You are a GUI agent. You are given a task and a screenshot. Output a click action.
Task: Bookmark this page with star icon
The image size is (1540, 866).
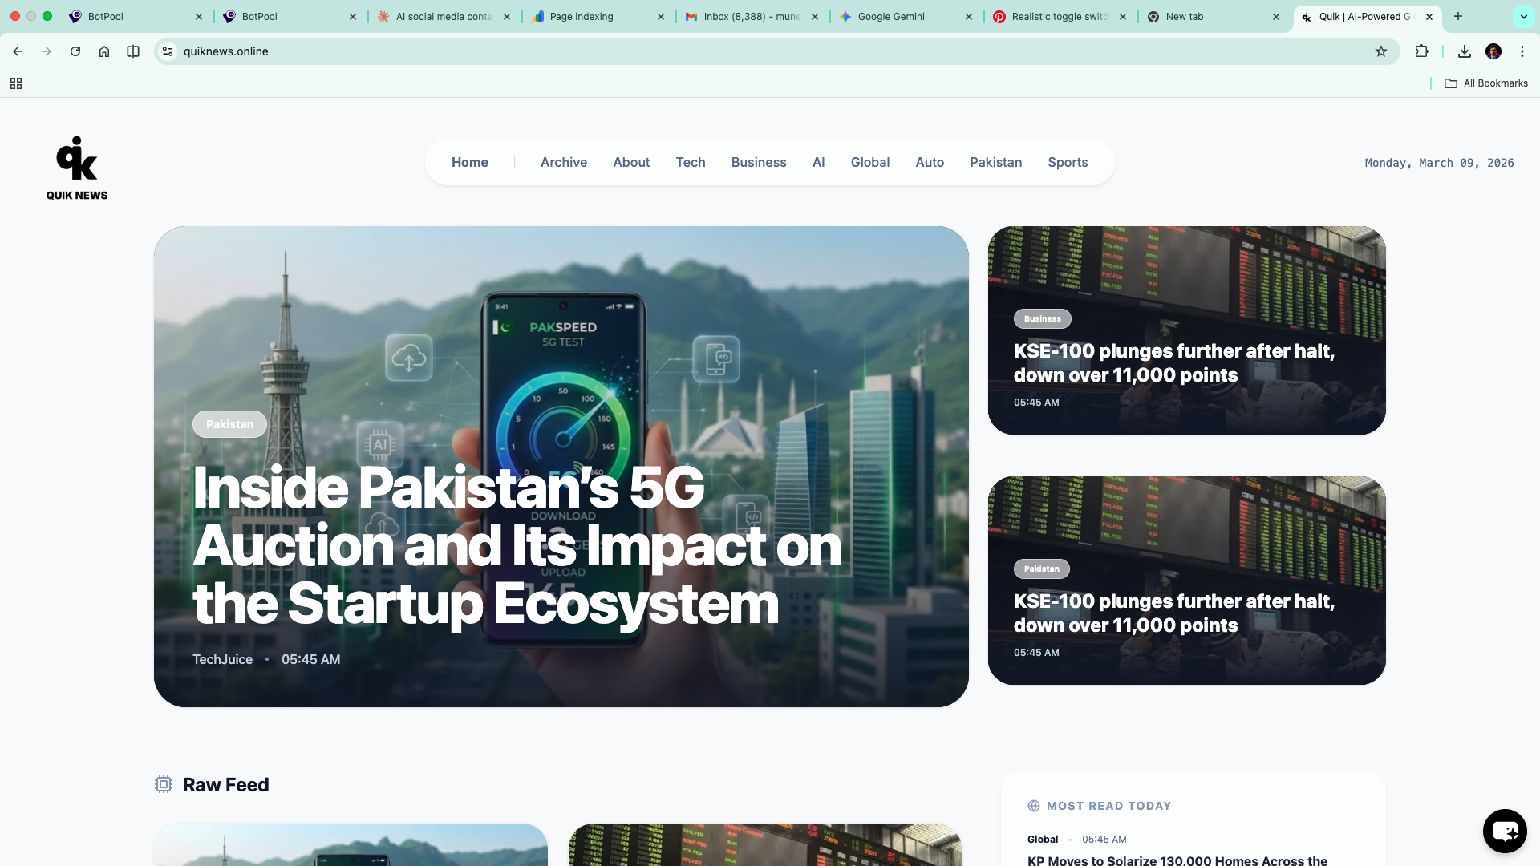pos(1380,51)
